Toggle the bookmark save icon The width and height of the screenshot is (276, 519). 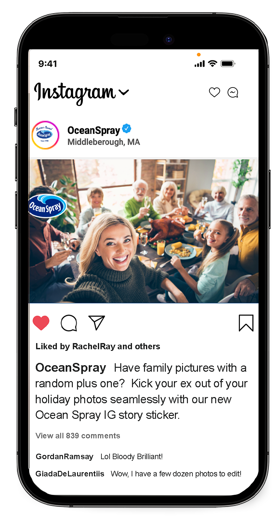click(246, 323)
